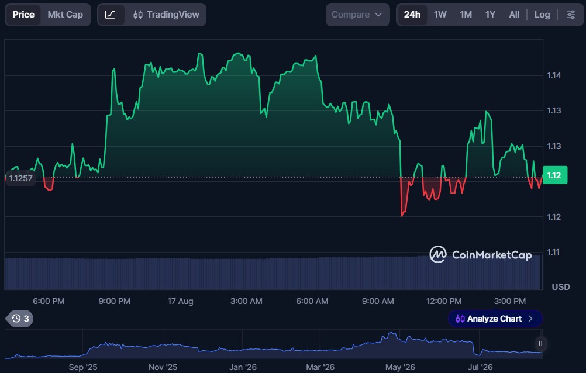Click the 3:00 PM time axis label

[510, 301]
